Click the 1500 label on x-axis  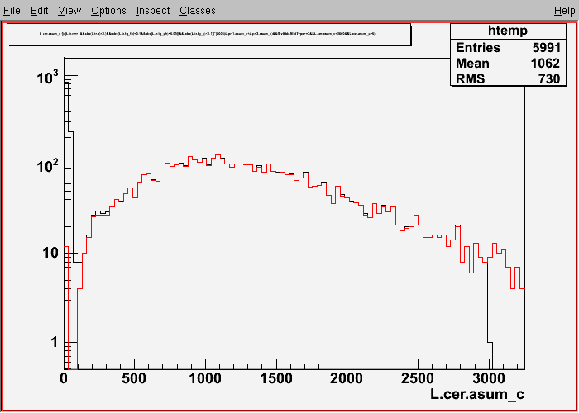coord(276,378)
